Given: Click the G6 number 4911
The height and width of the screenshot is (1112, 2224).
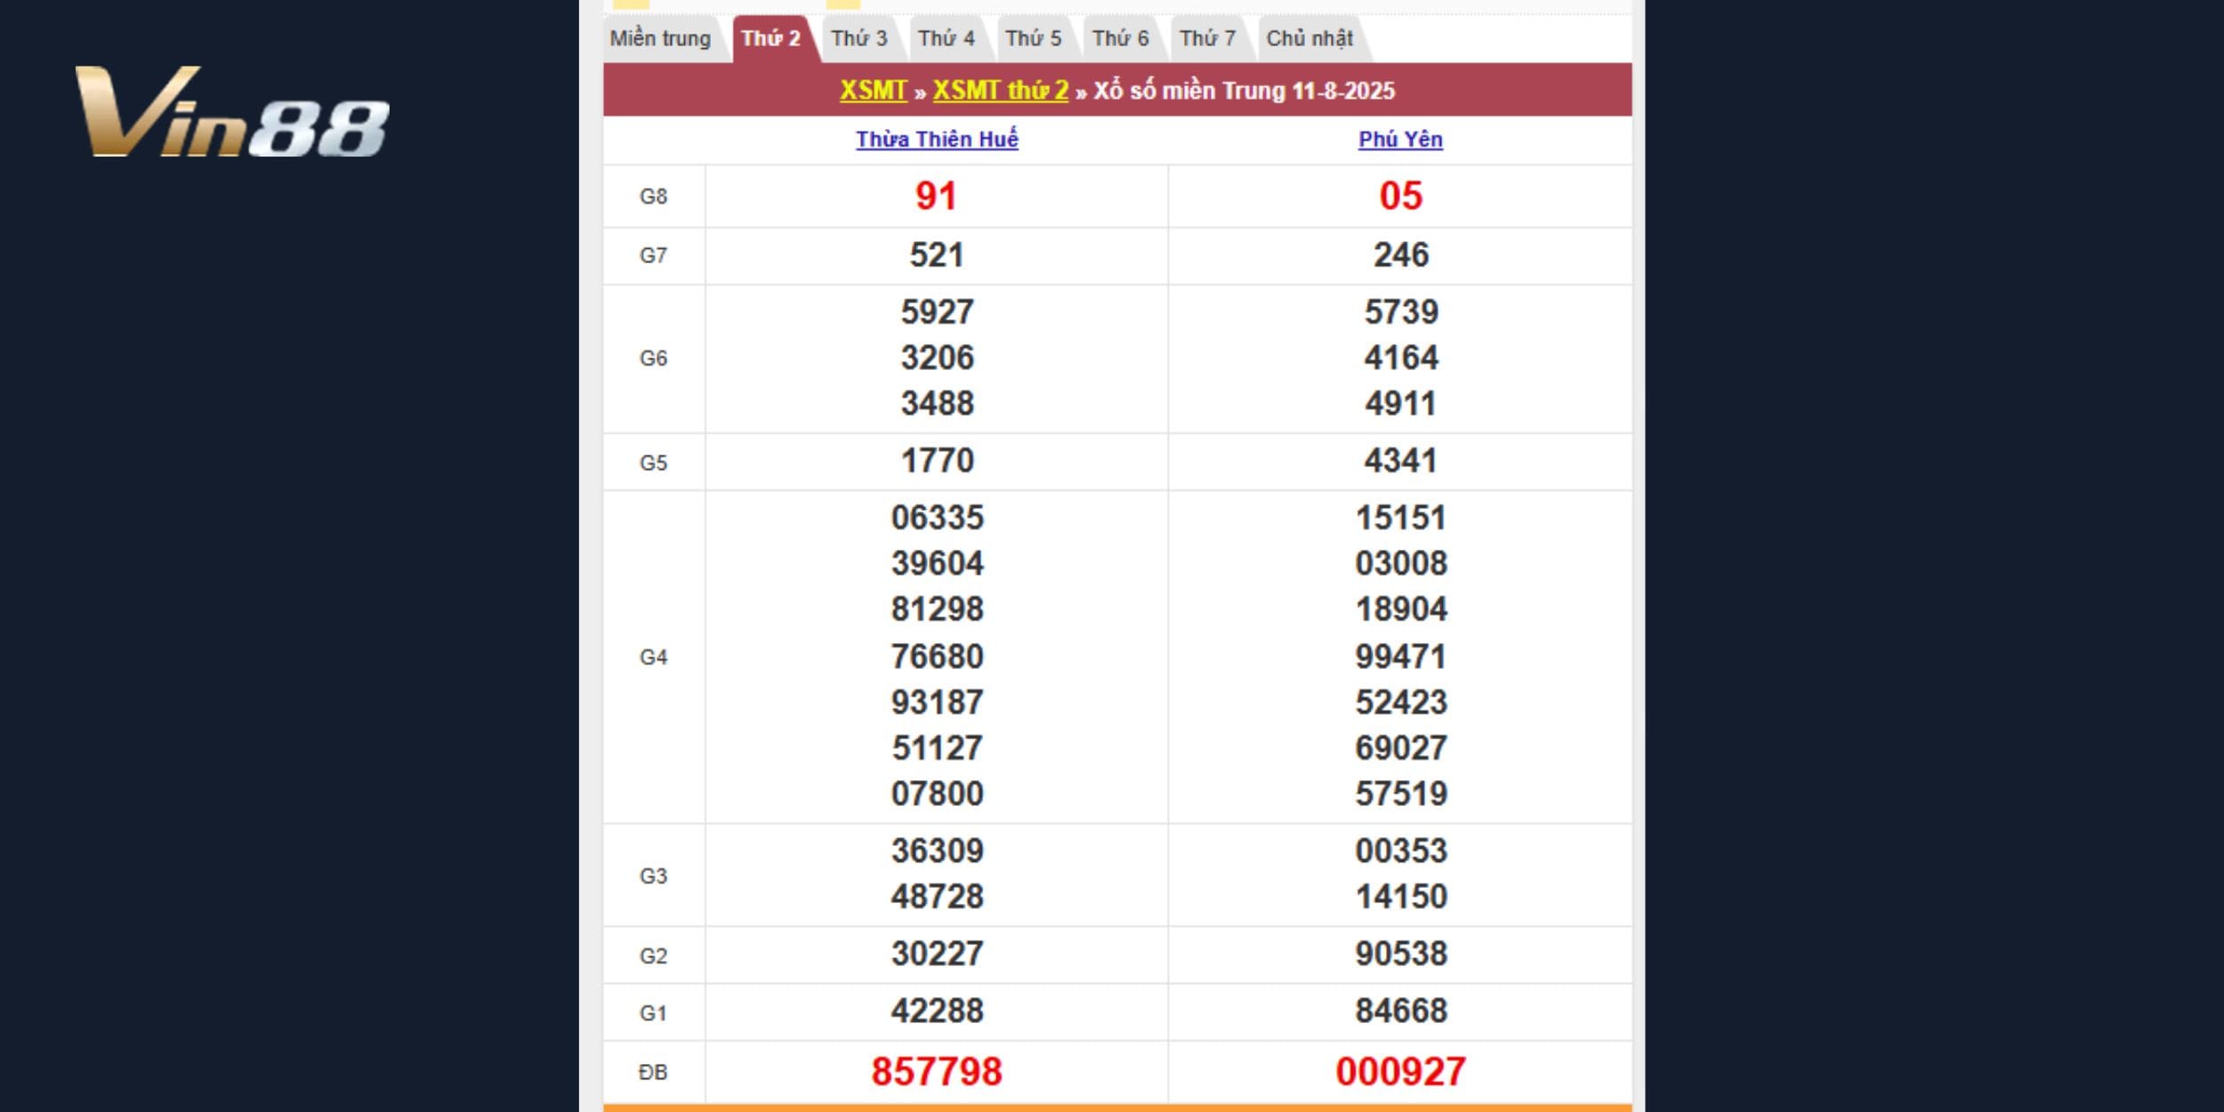Looking at the screenshot, I should pos(1401,404).
